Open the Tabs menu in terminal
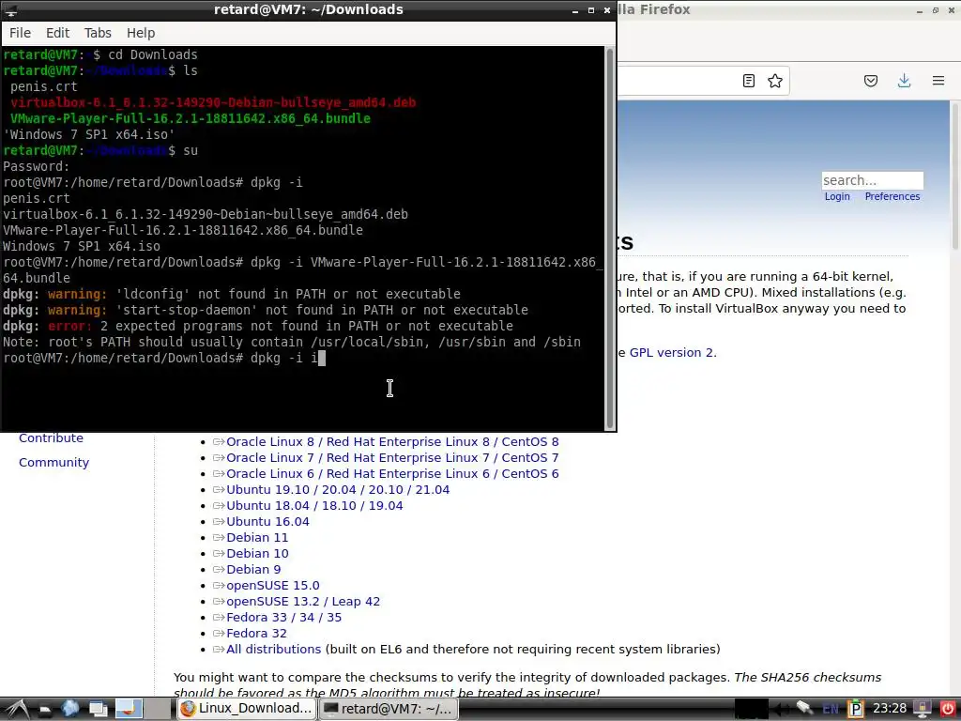The height and width of the screenshot is (721, 961). (x=98, y=33)
